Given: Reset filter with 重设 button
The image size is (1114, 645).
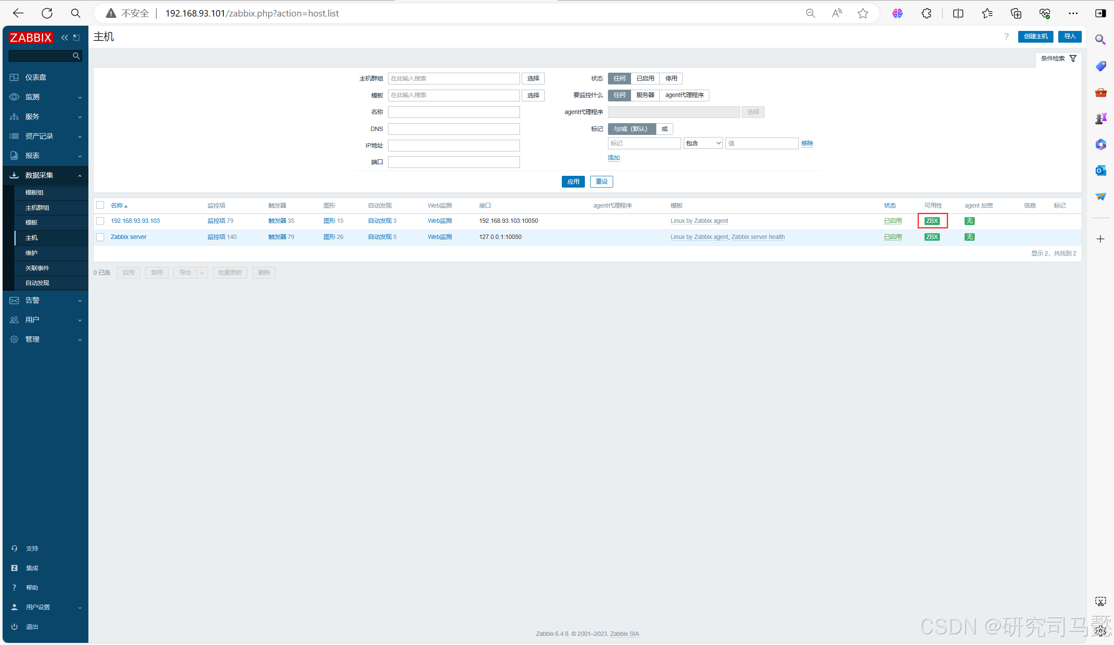Looking at the screenshot, I should pyautogui.click(x=602, y=181).
